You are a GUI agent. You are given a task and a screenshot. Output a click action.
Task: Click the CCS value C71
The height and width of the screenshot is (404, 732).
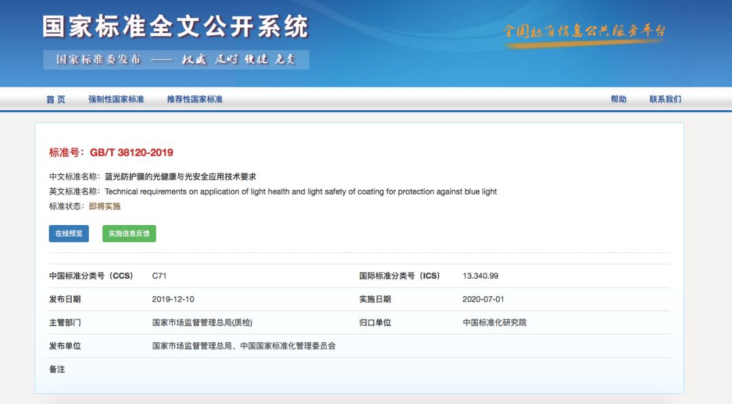pyautogui.click(x=159, y=276)
